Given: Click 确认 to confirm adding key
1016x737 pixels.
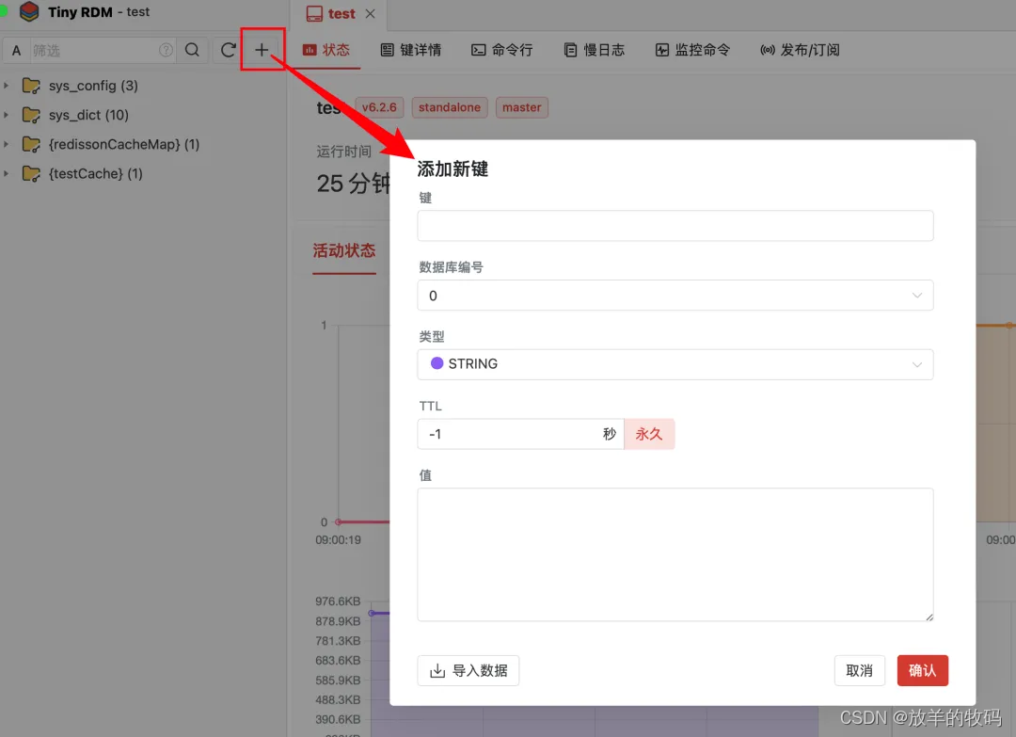Looking at the screenshot, I should click(922, 670).
